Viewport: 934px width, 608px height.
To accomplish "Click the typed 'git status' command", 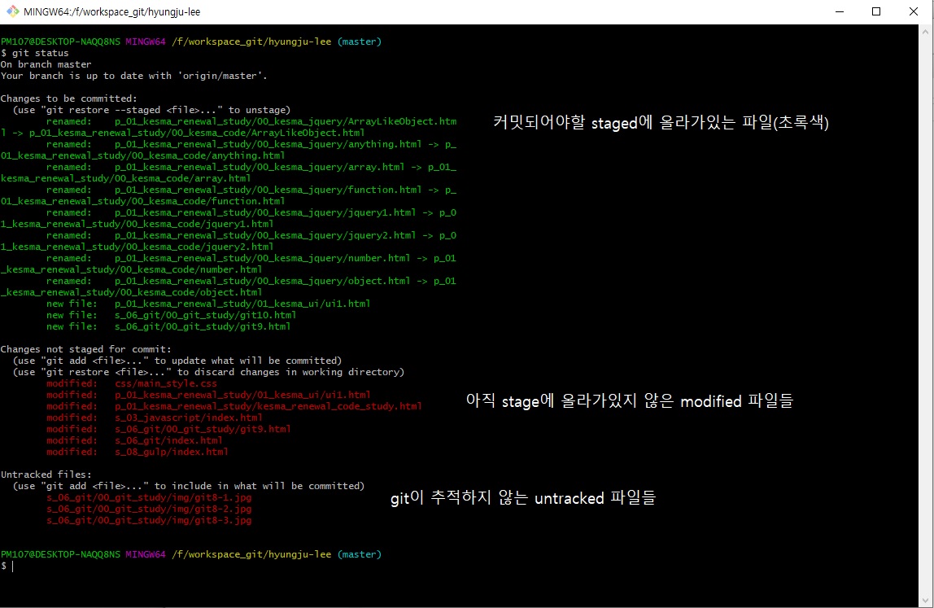I will coord(40,53).
